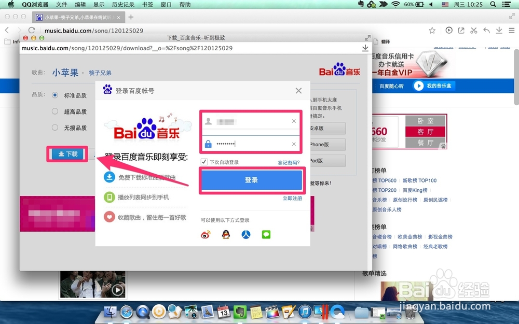Click the QQ penguin login icon

click(x=226, y=235)
